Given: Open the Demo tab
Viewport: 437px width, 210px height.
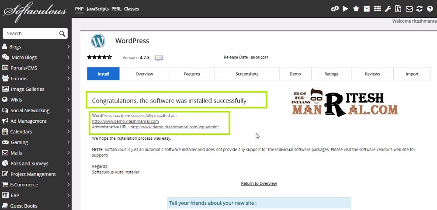Looking at the screenshot, I should (295, 74).
